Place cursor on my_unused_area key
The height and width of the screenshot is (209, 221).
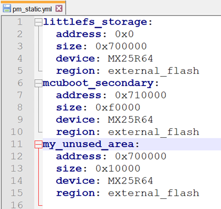[x=89, y=145]
